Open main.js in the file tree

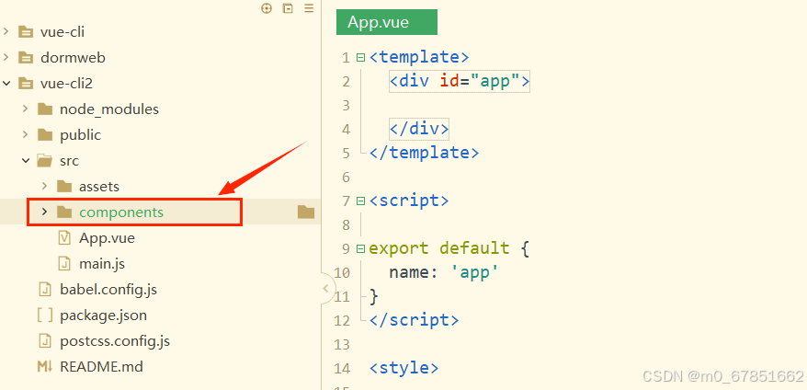(101, 264)
